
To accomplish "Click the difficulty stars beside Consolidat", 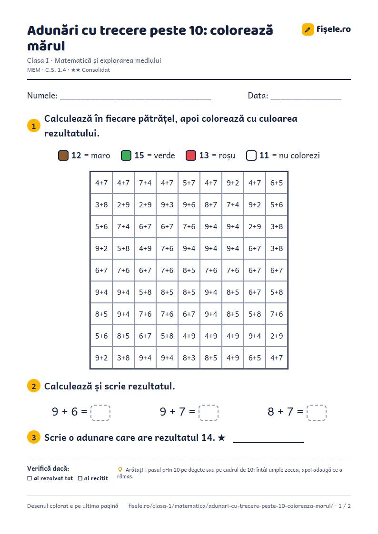I will coord(75,70).
